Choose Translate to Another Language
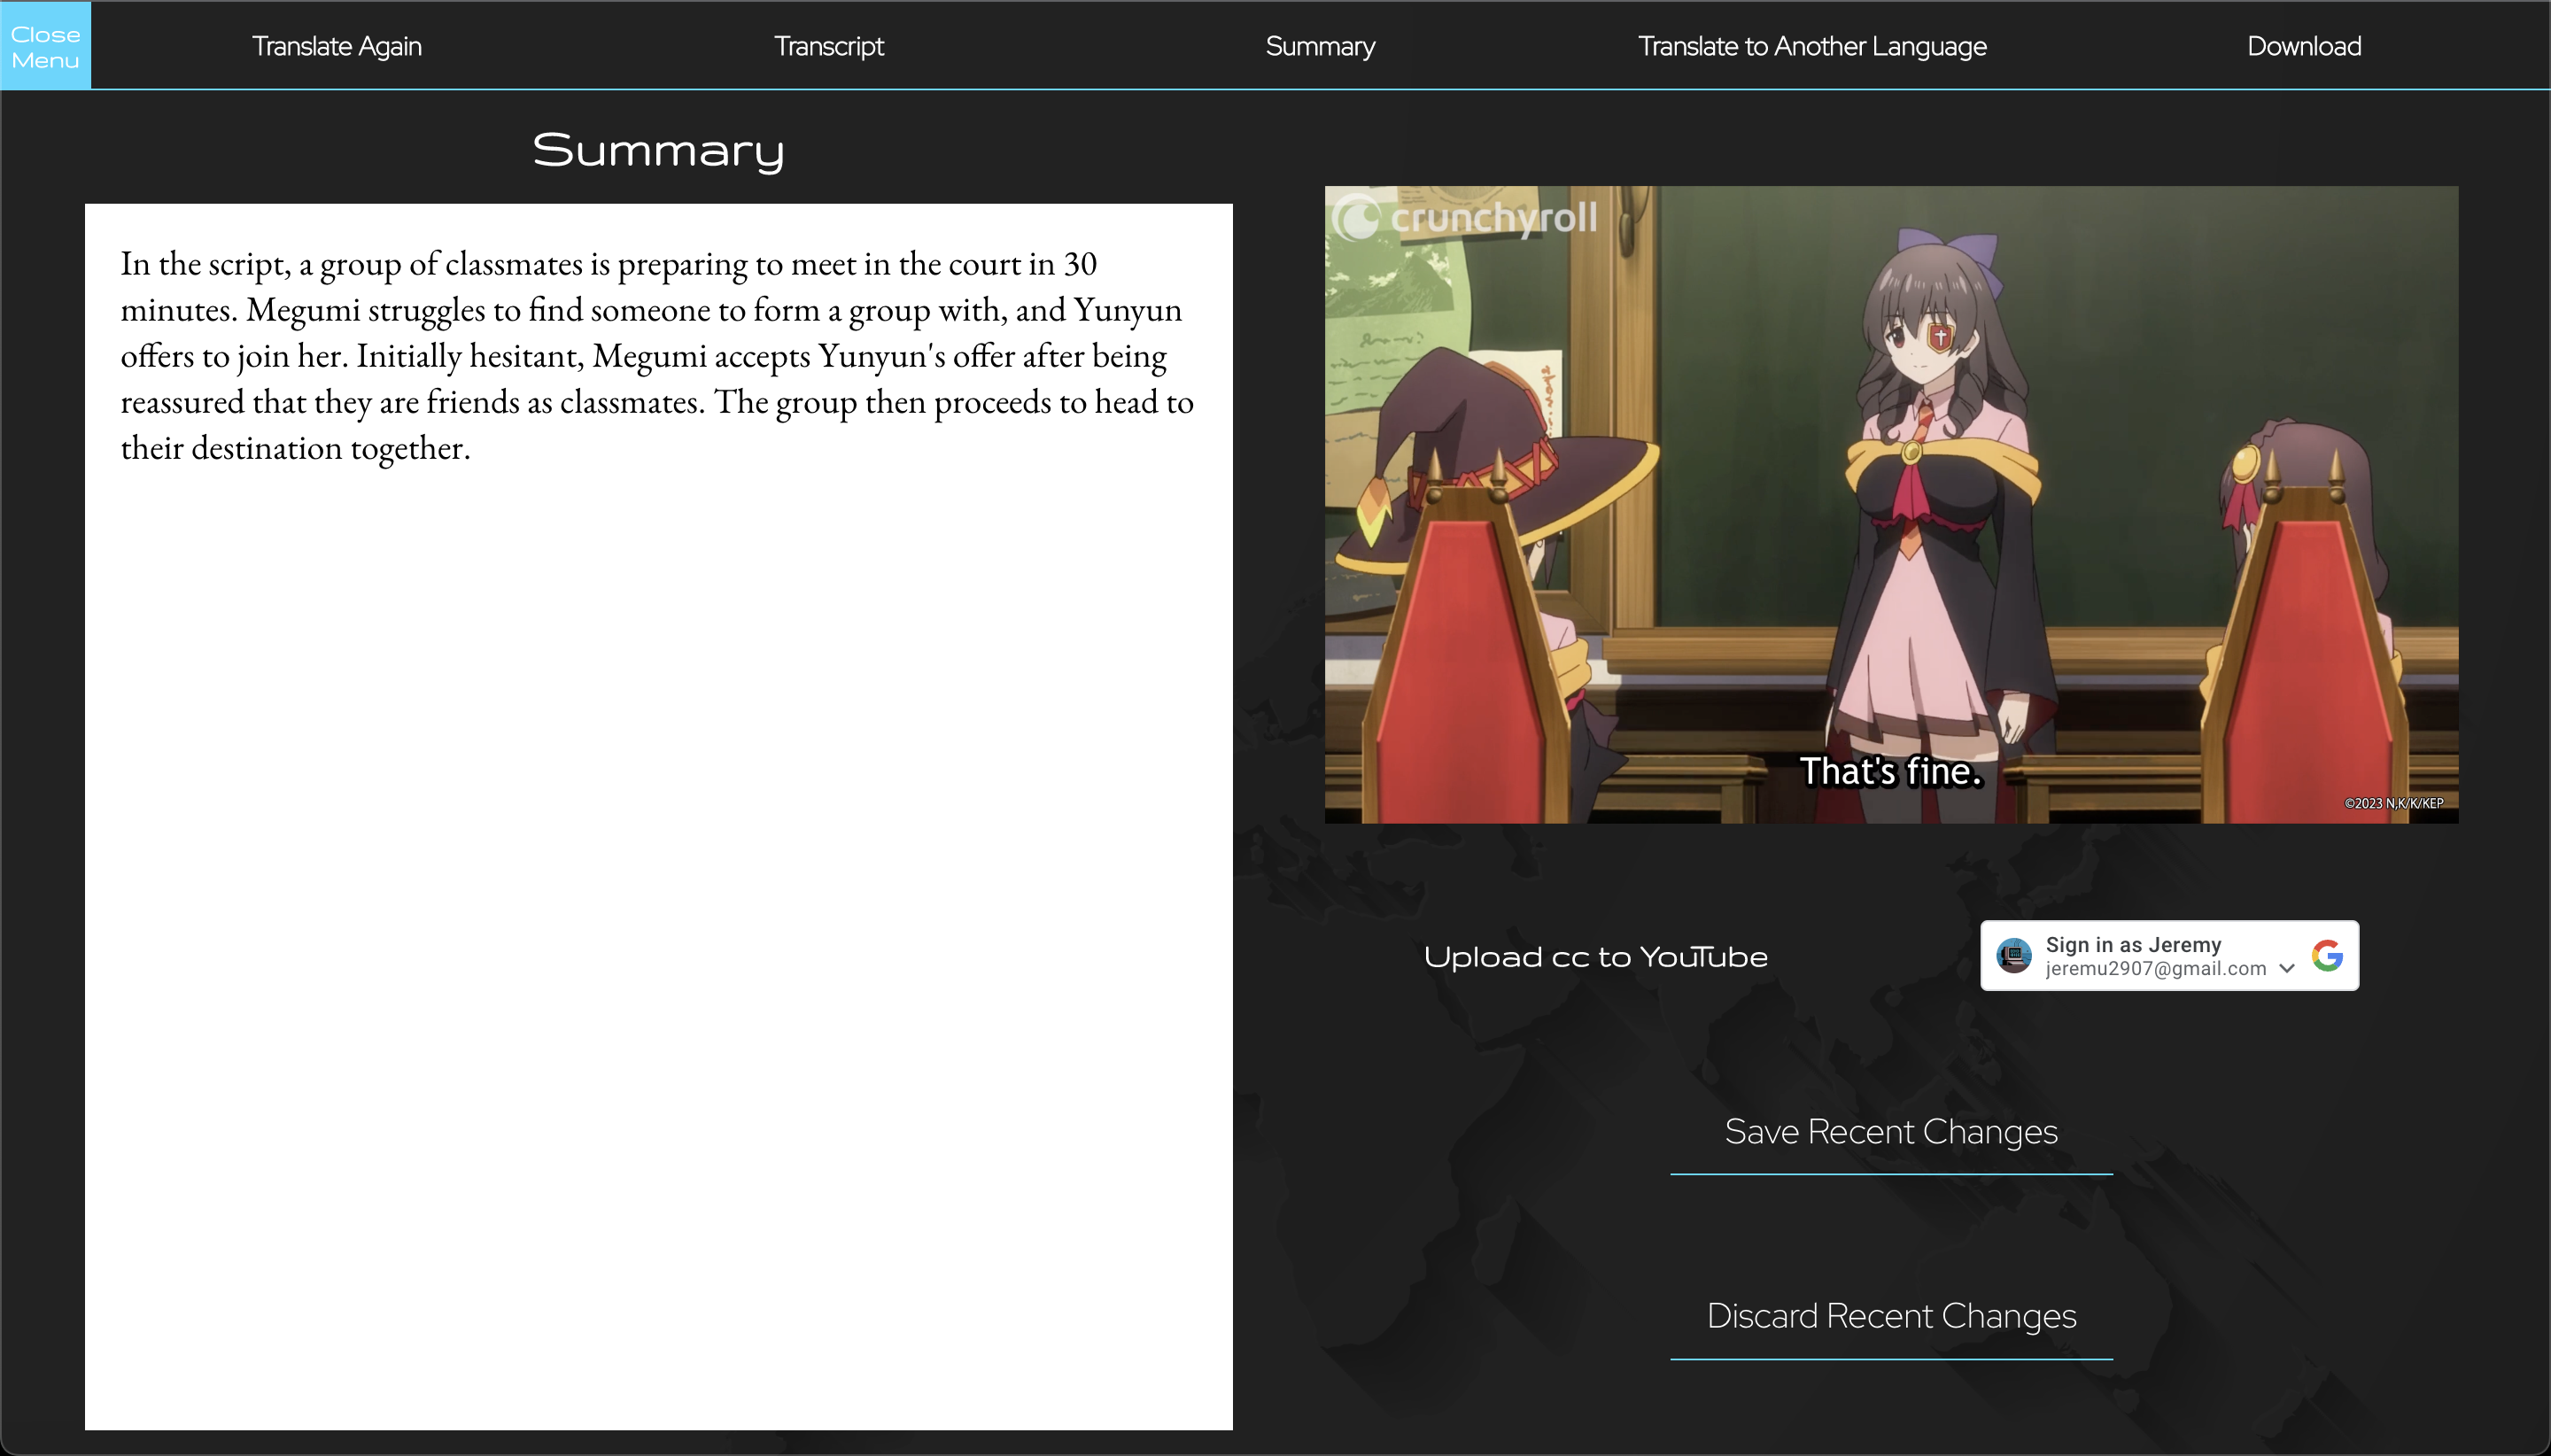The height and width of the screenshot is (1456, 2551). coord(1812,46)
